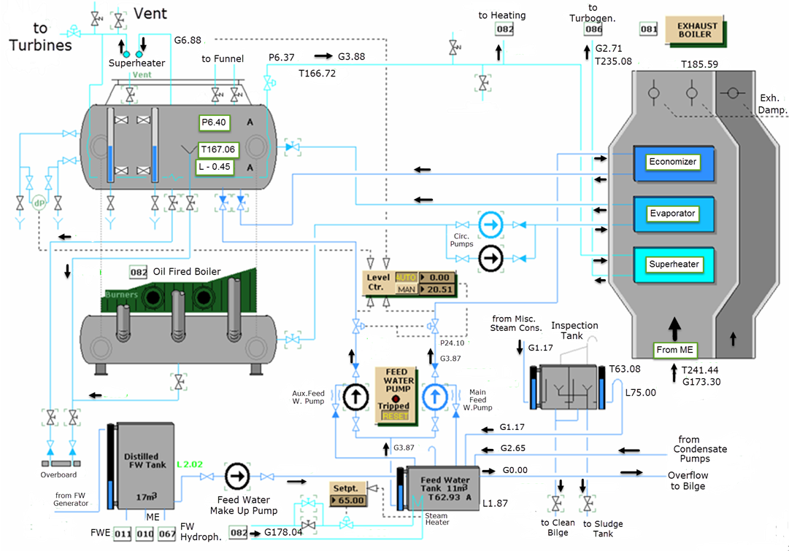The height and width of the screenshot is (551, 789).
Task: Toggle the steam heater control valve
Action: pyautogui.click(x=346, y=524)
